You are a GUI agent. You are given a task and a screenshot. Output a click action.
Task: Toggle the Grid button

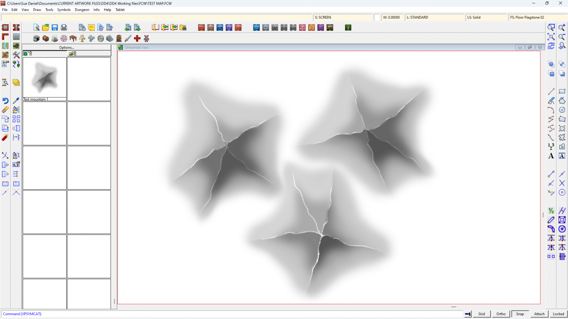point(482,314)
